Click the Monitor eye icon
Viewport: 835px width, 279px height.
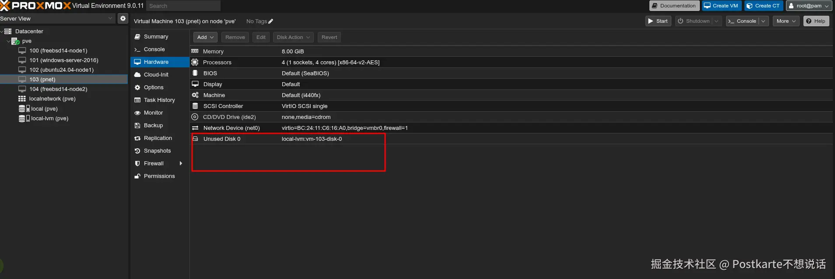(137, 113)
